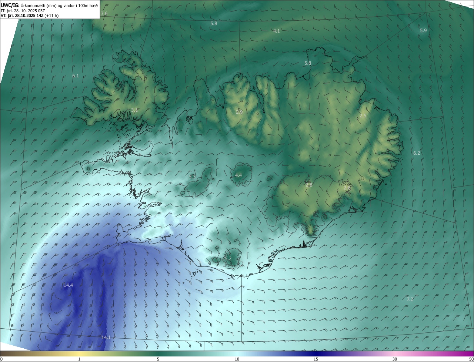Viewport: 474px width, 362px height.
Task: Select the 6.1 value label
Action: tap(76, 76)
